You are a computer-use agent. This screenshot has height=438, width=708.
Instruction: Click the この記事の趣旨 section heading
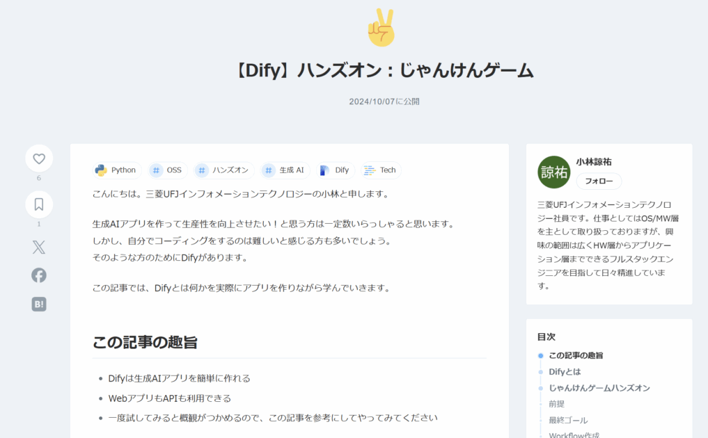145,342
